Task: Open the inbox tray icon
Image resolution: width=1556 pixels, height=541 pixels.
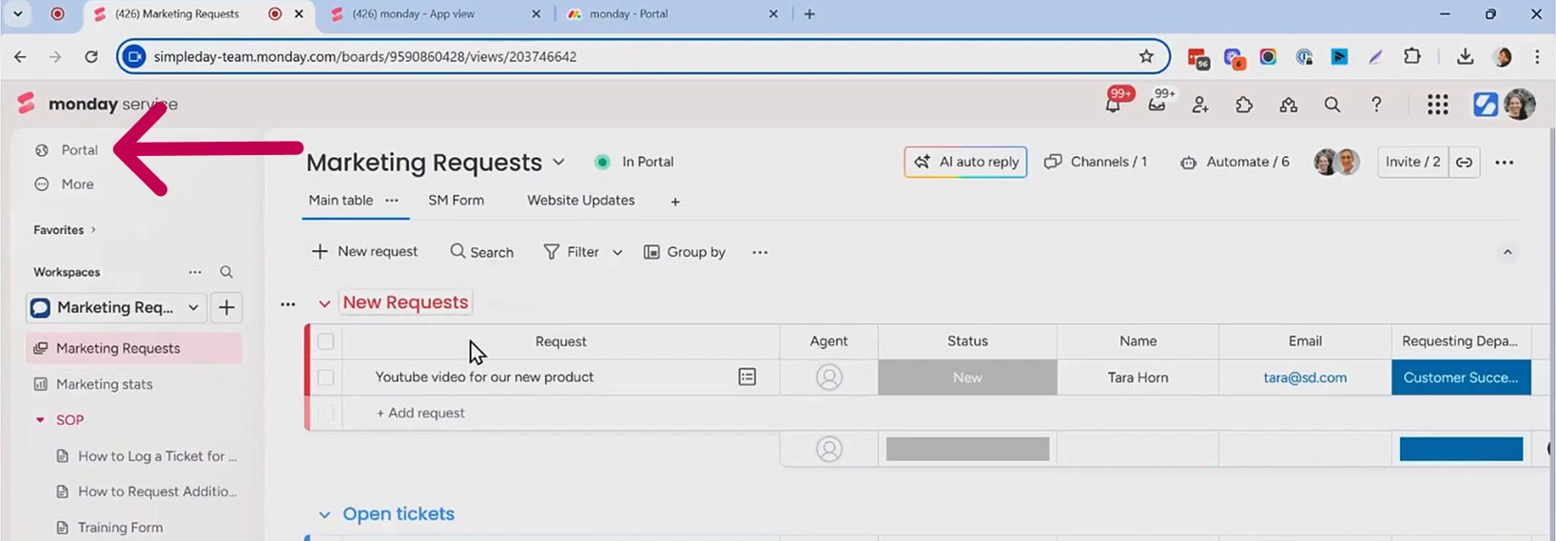Action: 1157,105
